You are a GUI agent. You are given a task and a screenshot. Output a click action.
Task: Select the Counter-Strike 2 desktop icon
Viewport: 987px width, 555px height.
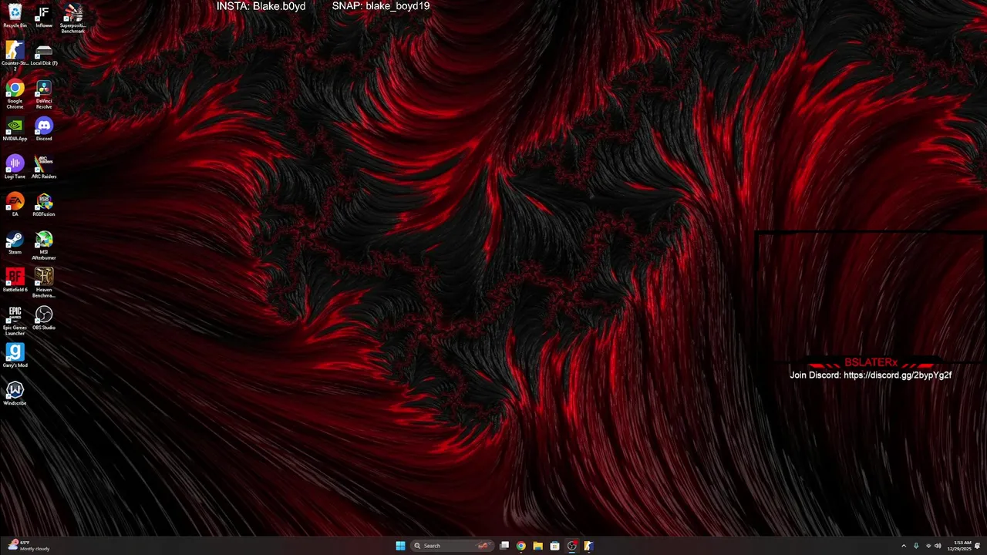pyautogui.click(x=15, y=55)
